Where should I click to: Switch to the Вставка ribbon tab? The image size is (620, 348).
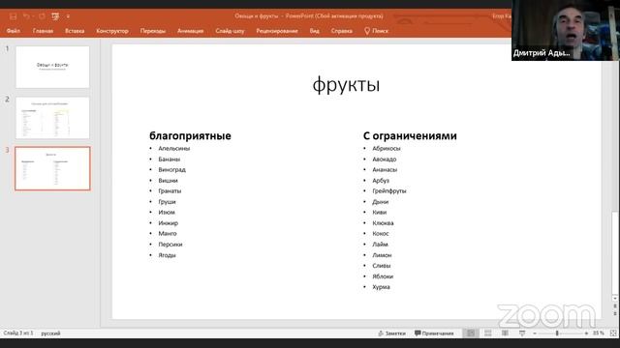[75, 31]
